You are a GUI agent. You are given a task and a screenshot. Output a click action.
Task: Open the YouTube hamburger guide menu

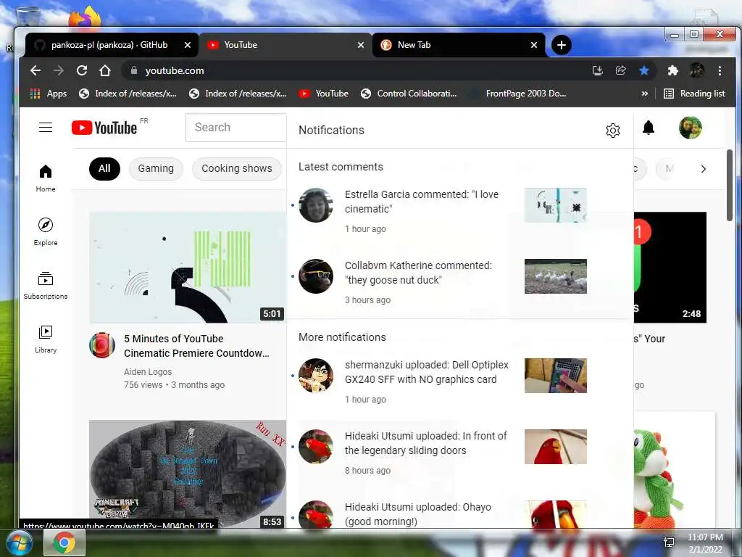pyautogui.click(x=46, y=128)
